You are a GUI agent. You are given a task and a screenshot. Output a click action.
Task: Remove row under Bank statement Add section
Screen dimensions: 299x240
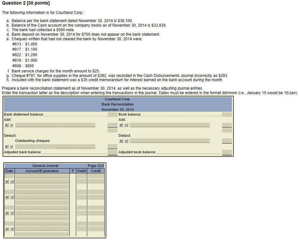12,125
